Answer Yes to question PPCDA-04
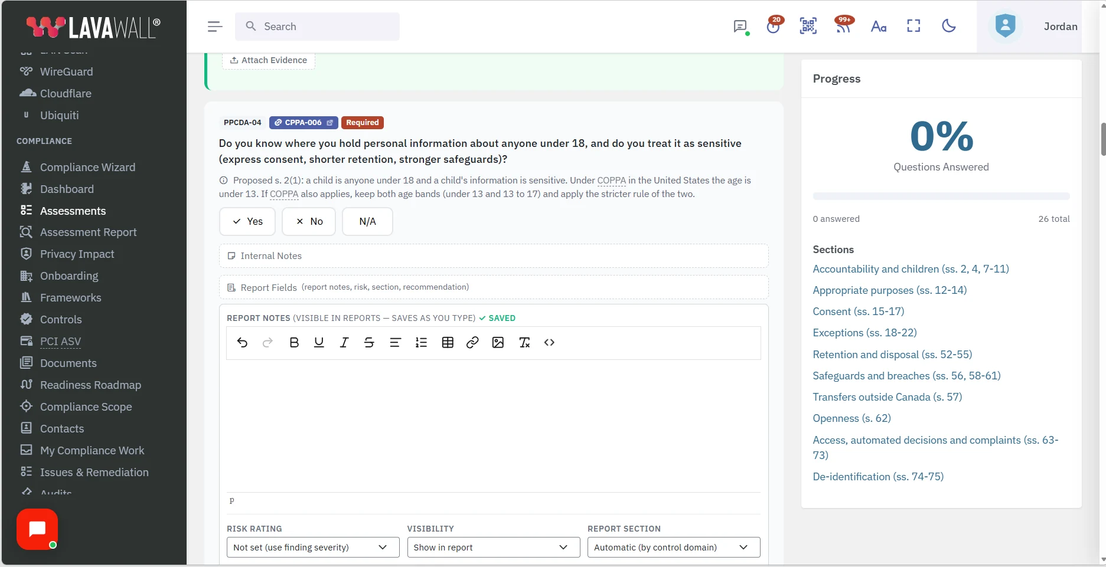1106x567 pixels. (x=247, y=221)
